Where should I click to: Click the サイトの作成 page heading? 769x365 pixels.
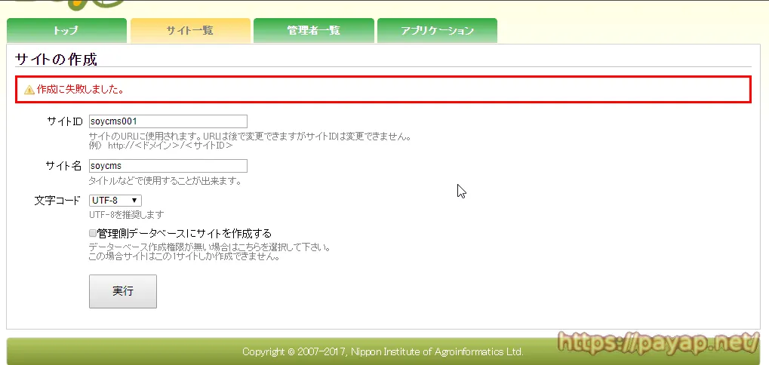(x=56, y=59)
